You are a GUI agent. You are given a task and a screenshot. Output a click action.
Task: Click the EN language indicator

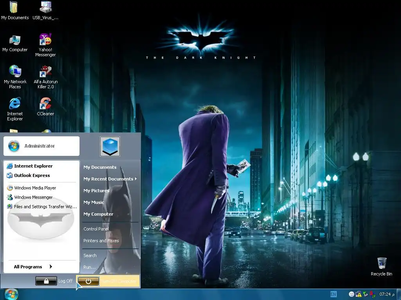click(x=333, y=294)
